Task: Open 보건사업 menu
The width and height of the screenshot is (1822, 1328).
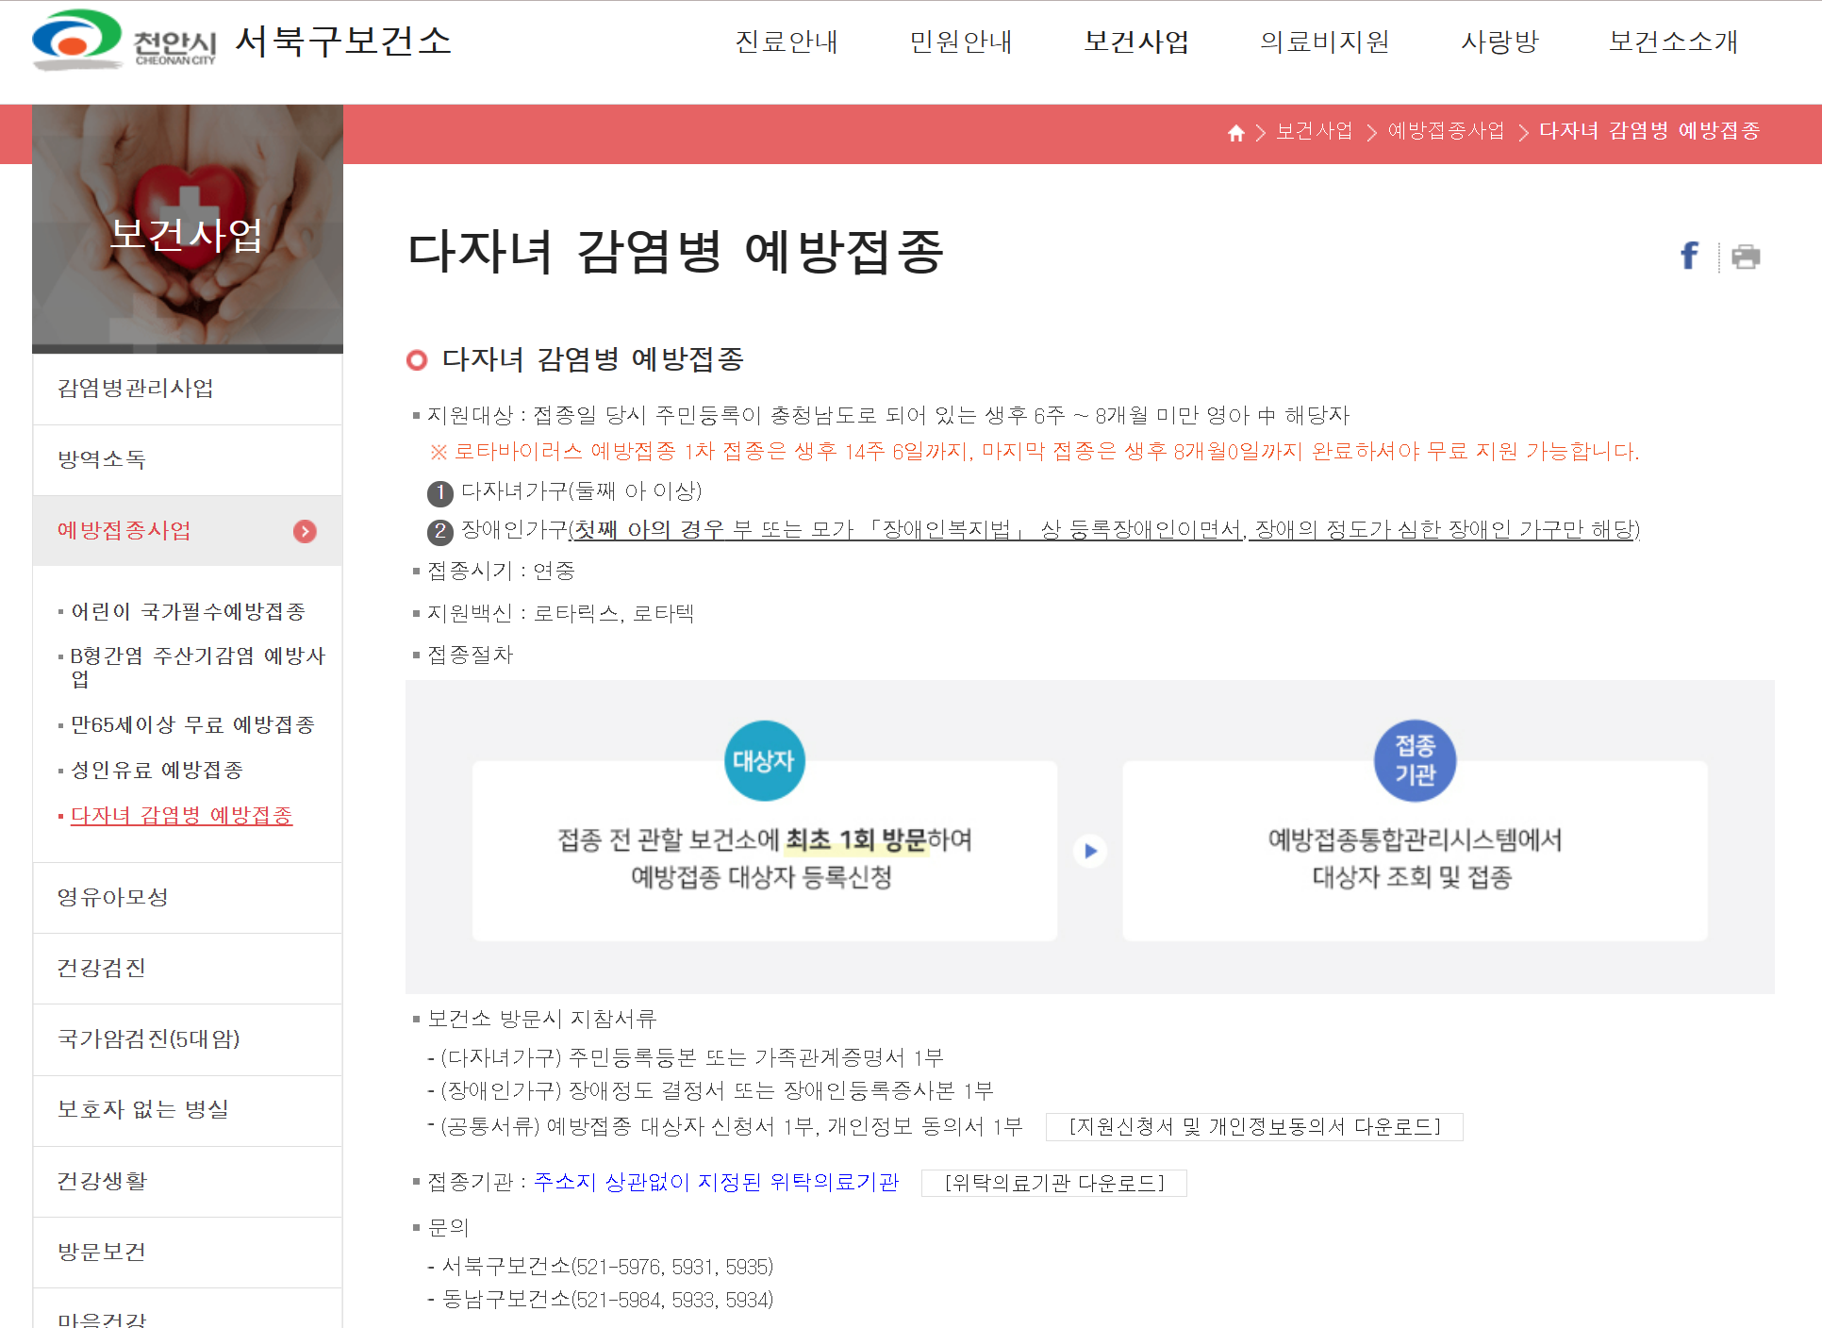Action: click(x=1136, y=41)
